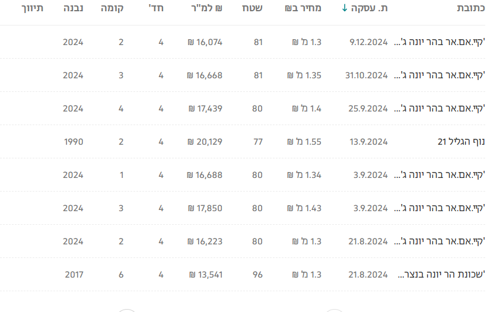Select the row priced 16,688 ₪ per meter
This screenshot has width=500, height=312.
tap(205, 175)
